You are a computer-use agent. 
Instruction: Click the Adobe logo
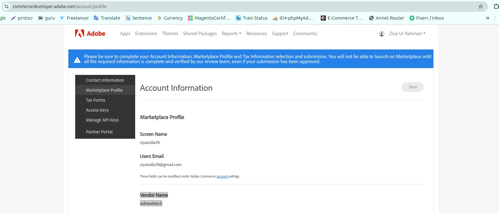point(90,34)
